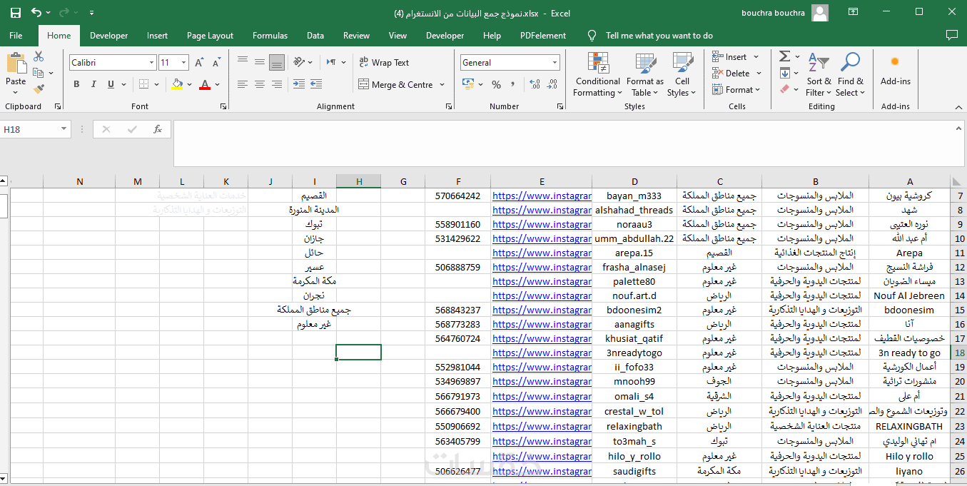Expand Cell Styles gallery

click(x=682, y=74)
